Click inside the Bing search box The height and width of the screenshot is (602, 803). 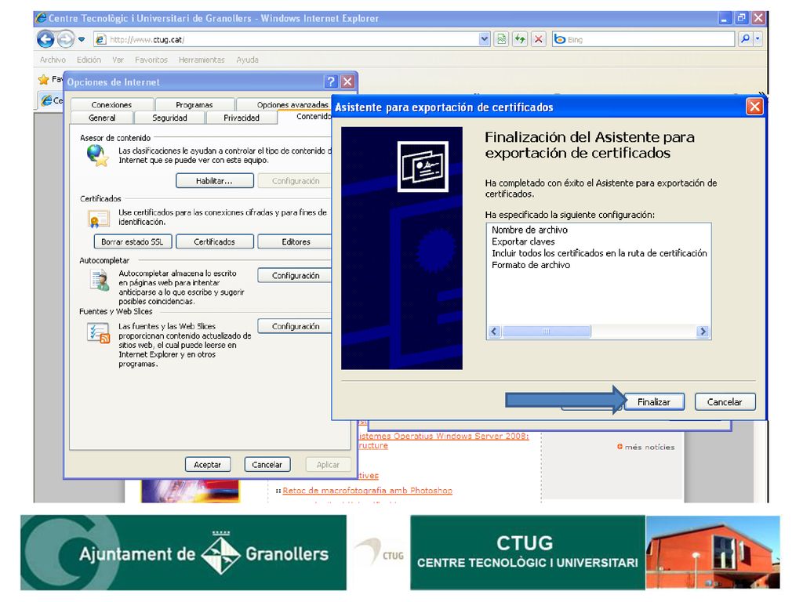tap(643, 39)
